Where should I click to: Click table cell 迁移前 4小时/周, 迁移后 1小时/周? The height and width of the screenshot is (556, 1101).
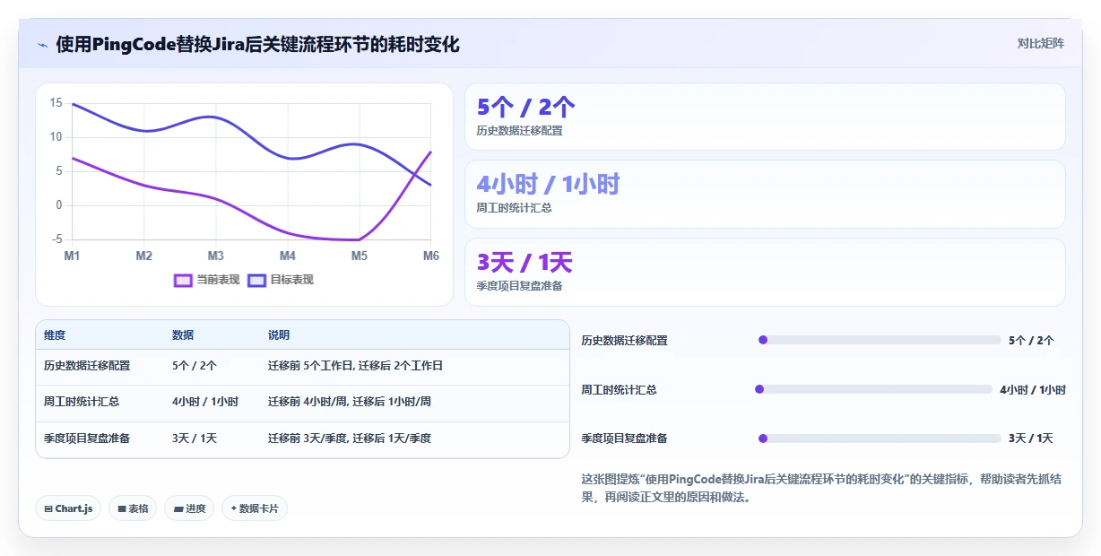tap(350, 402)
